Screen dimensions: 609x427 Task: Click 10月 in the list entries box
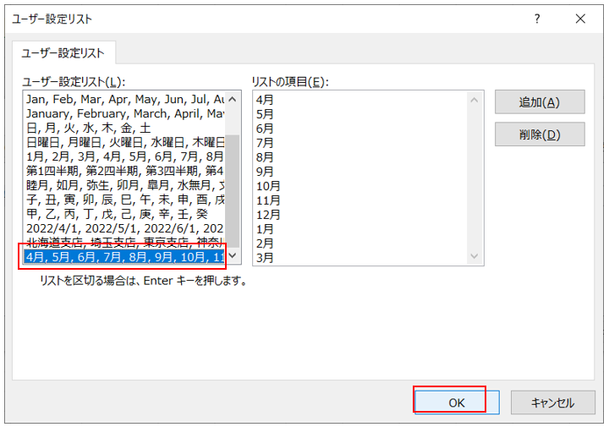click(267, 185)
